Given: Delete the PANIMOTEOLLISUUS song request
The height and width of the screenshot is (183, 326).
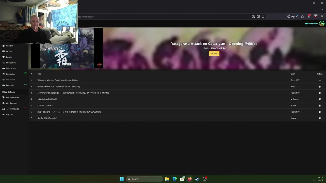Looking at the screenshot, I should (320, 87).
